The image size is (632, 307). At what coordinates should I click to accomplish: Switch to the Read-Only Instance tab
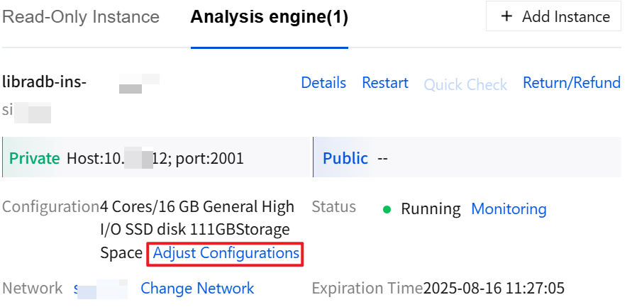[81, 17]
